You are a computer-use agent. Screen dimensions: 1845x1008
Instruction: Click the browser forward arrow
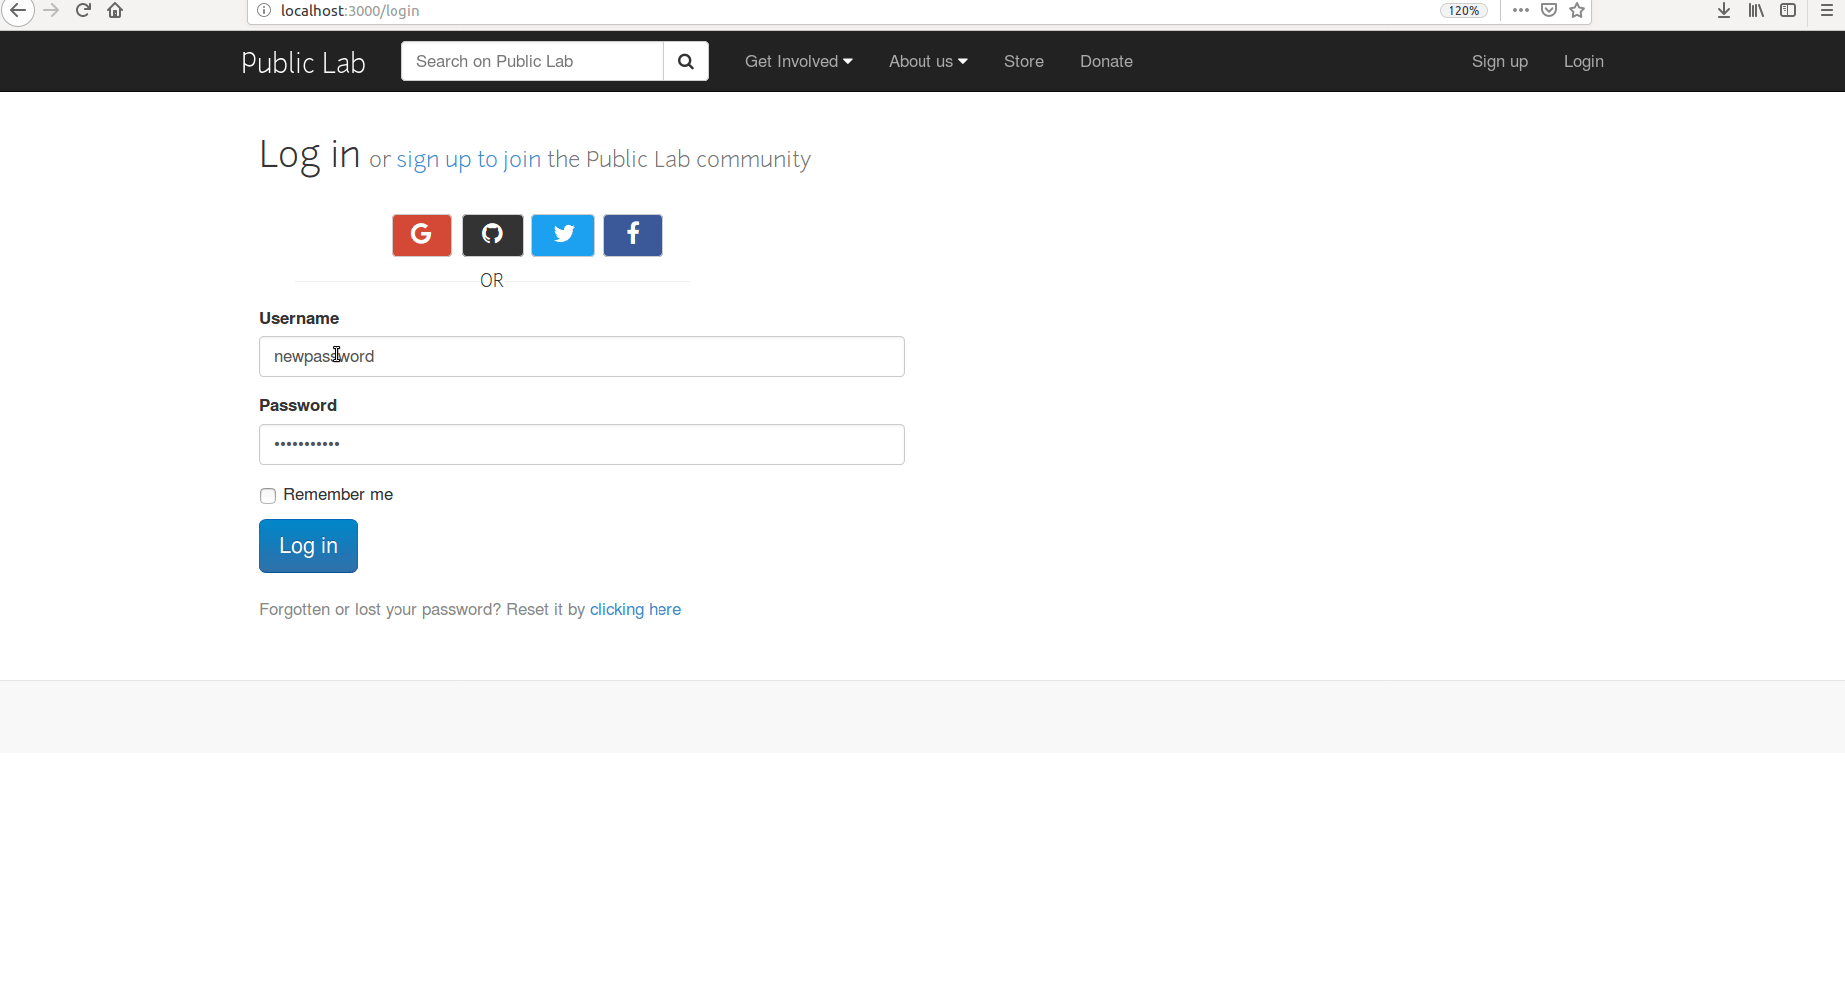tap(52, 10)
